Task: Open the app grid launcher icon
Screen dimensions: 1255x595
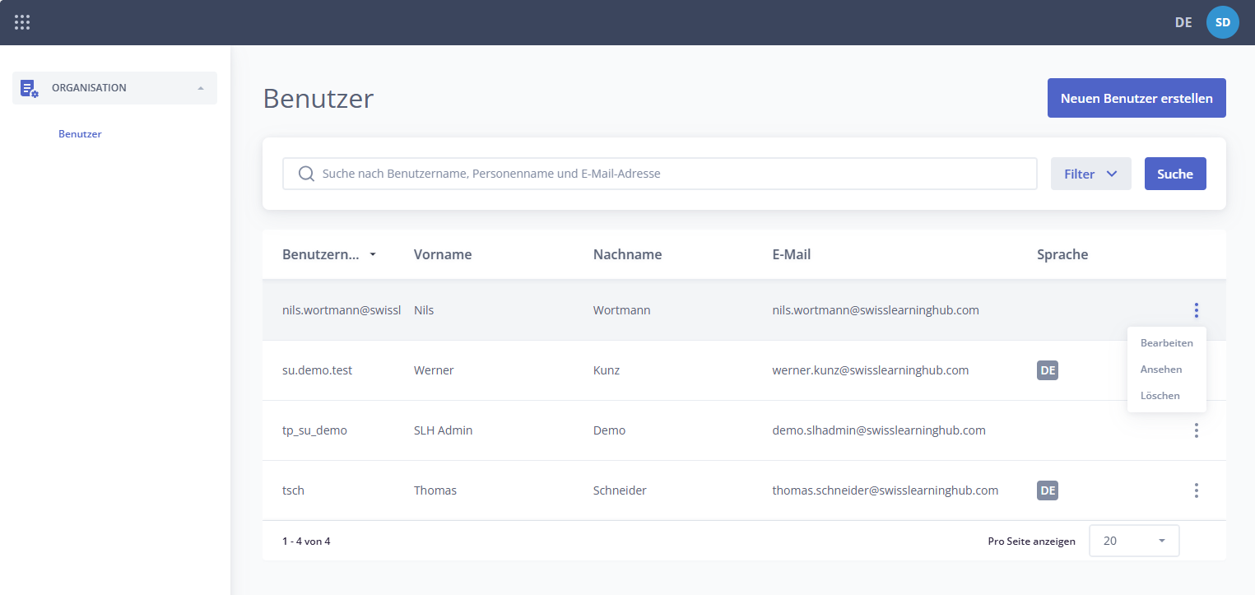Action: [x=22, y=22]
